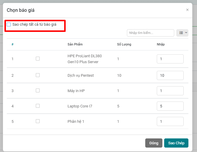
Task: Select the Dịch vụ Pentest row checkbox
Action: (x=38, y=75)
